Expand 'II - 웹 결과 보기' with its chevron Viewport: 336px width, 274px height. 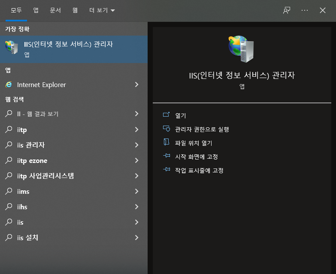(x=137, y=114)
